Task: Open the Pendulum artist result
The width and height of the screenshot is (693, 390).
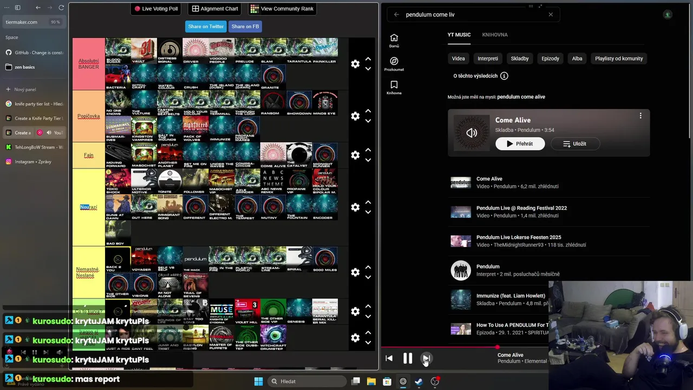Action: [548, 270]
